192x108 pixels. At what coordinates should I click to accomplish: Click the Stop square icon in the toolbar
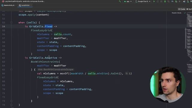click(x=180, y=1)
